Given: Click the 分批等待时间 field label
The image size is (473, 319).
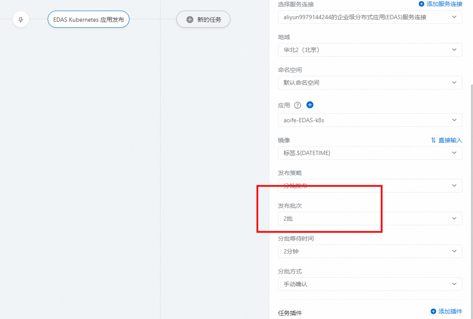Looking at the screenshot, I should pos(296,239).
